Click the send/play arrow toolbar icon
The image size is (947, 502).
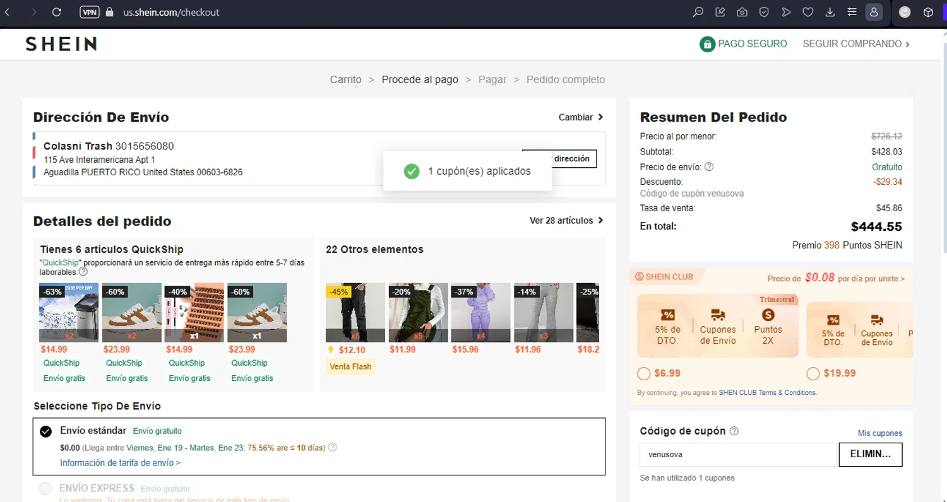(x=786, y=12)
